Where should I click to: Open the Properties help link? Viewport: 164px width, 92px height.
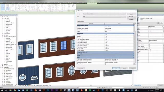(x=138, y=85)
